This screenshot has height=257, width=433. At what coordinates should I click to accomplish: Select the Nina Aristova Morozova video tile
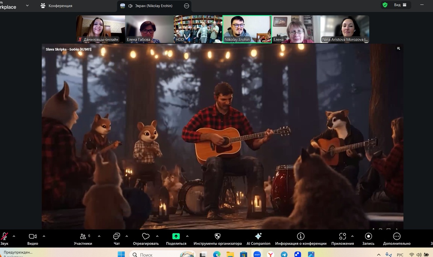coord(345,29)
